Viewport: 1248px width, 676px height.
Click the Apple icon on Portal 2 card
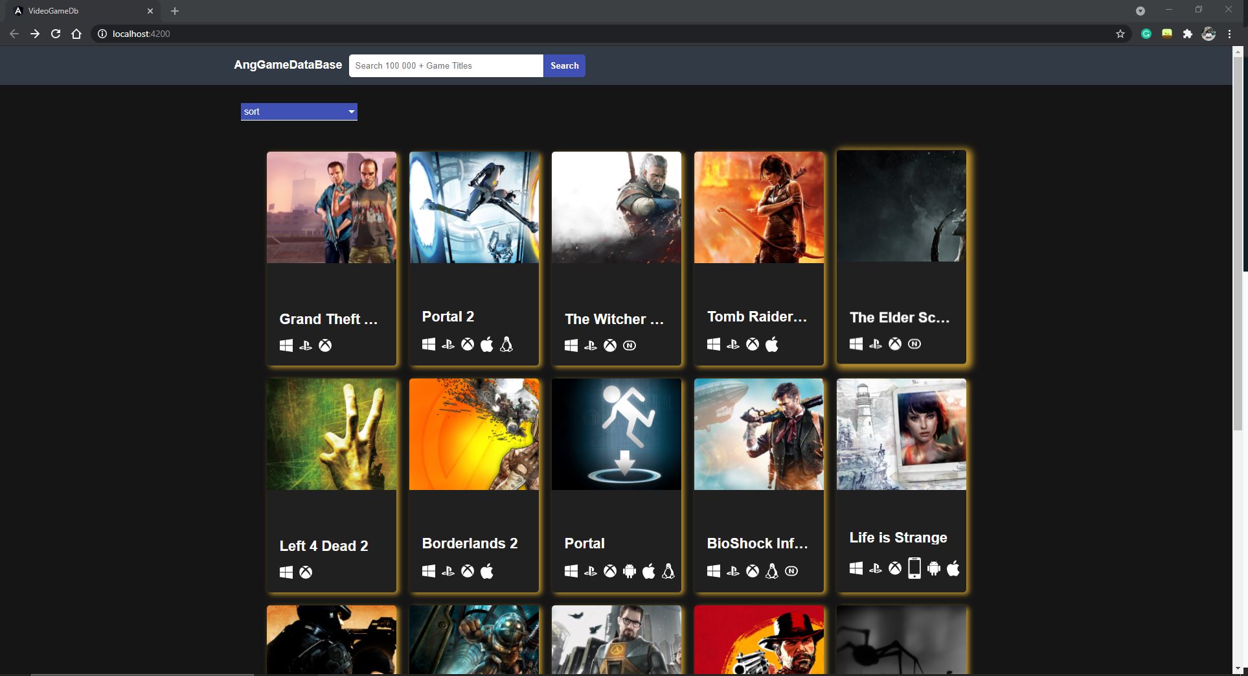coord(487,344)
